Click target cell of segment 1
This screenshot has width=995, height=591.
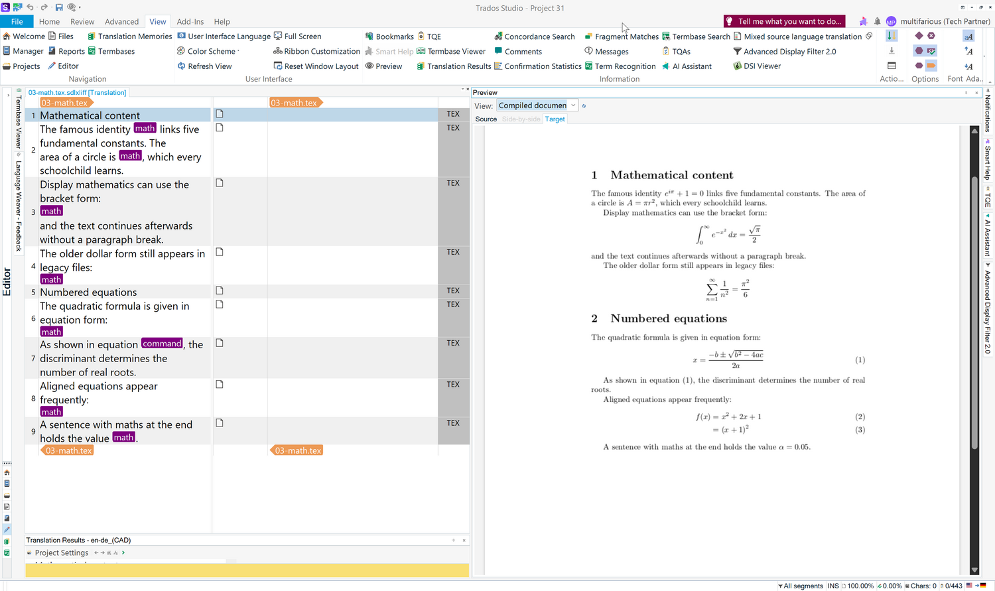coord(352,115)
